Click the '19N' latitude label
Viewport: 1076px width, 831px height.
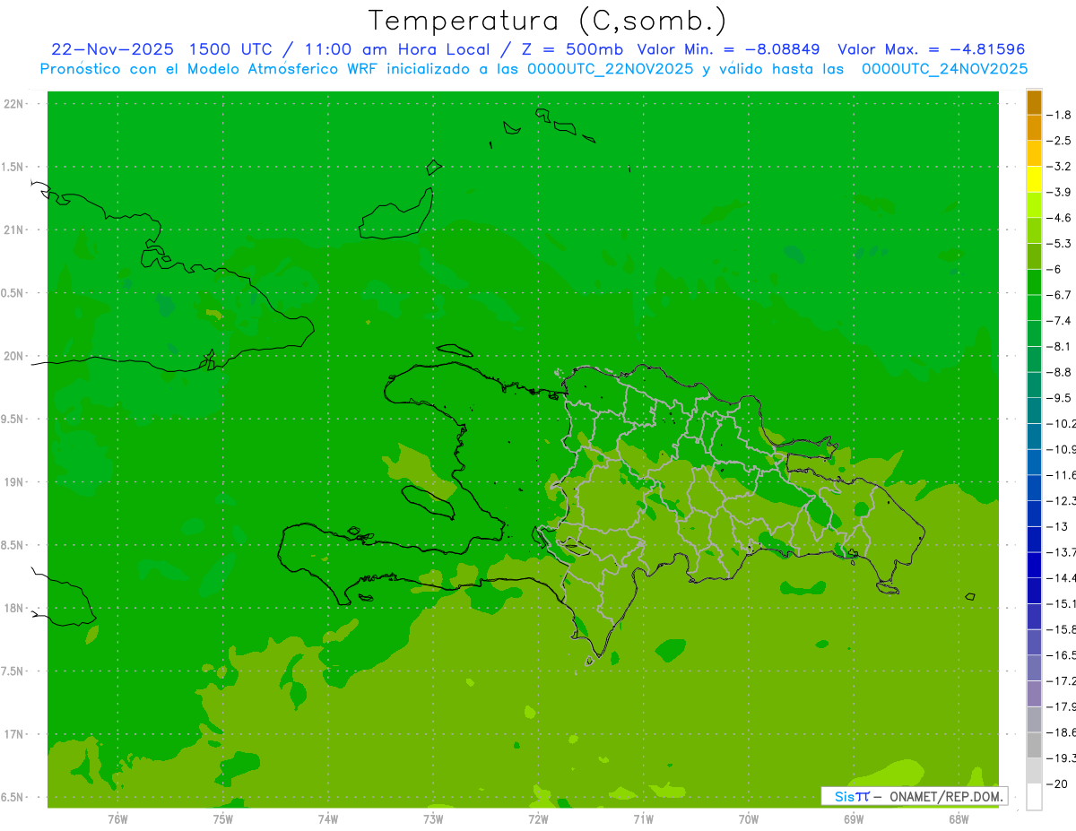[x=14, y=482]
